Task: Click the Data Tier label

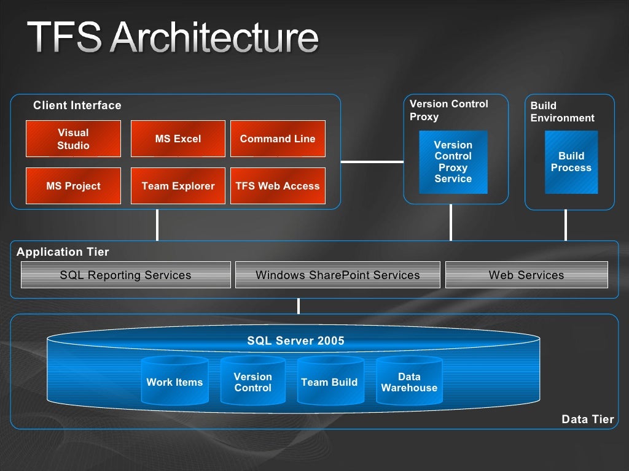Action: point(588,419)
